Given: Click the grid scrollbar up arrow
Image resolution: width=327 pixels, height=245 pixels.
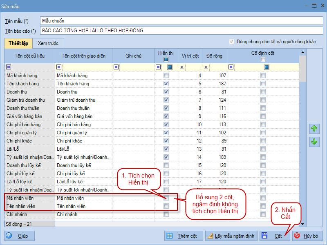Looking at the screenshot, I should [302, 52].
